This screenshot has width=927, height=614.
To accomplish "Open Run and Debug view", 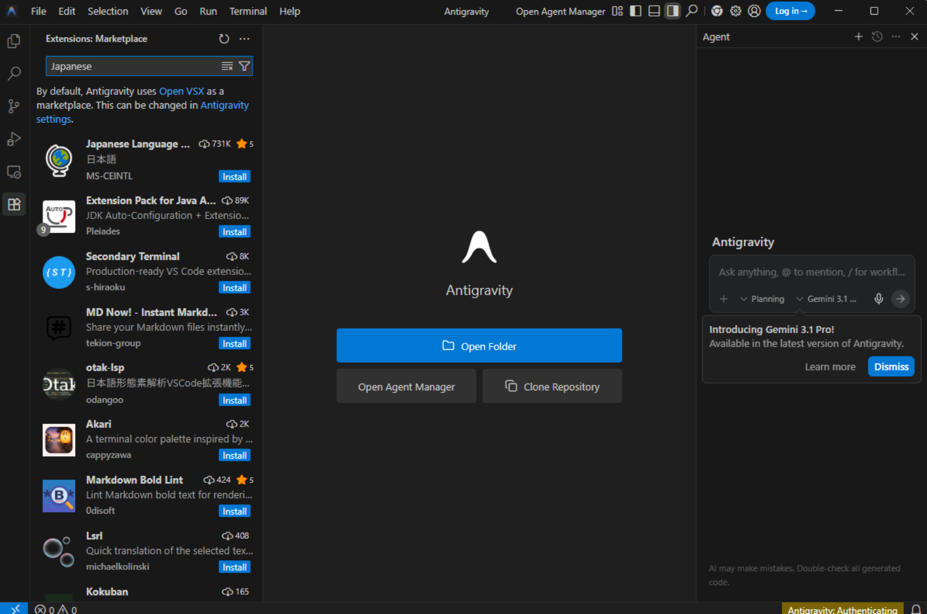I will click(x=14, y=139).
